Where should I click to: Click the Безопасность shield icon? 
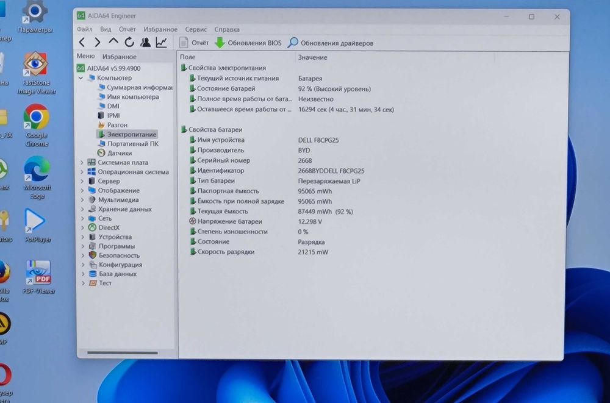(x=92, y=255)
